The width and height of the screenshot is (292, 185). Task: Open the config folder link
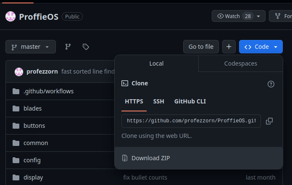(32, 160)
